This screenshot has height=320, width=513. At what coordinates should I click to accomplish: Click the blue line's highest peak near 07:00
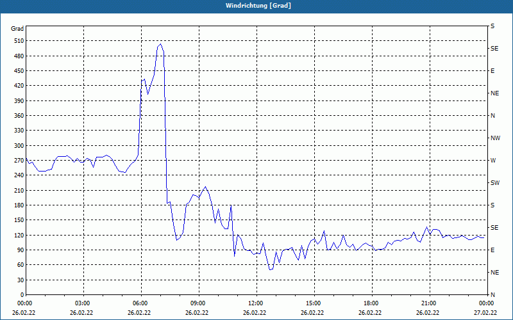coord(160,44)
